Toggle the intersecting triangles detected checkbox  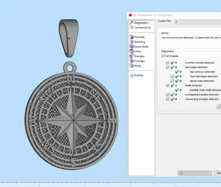pyautogui.click(x=167, y=99)
